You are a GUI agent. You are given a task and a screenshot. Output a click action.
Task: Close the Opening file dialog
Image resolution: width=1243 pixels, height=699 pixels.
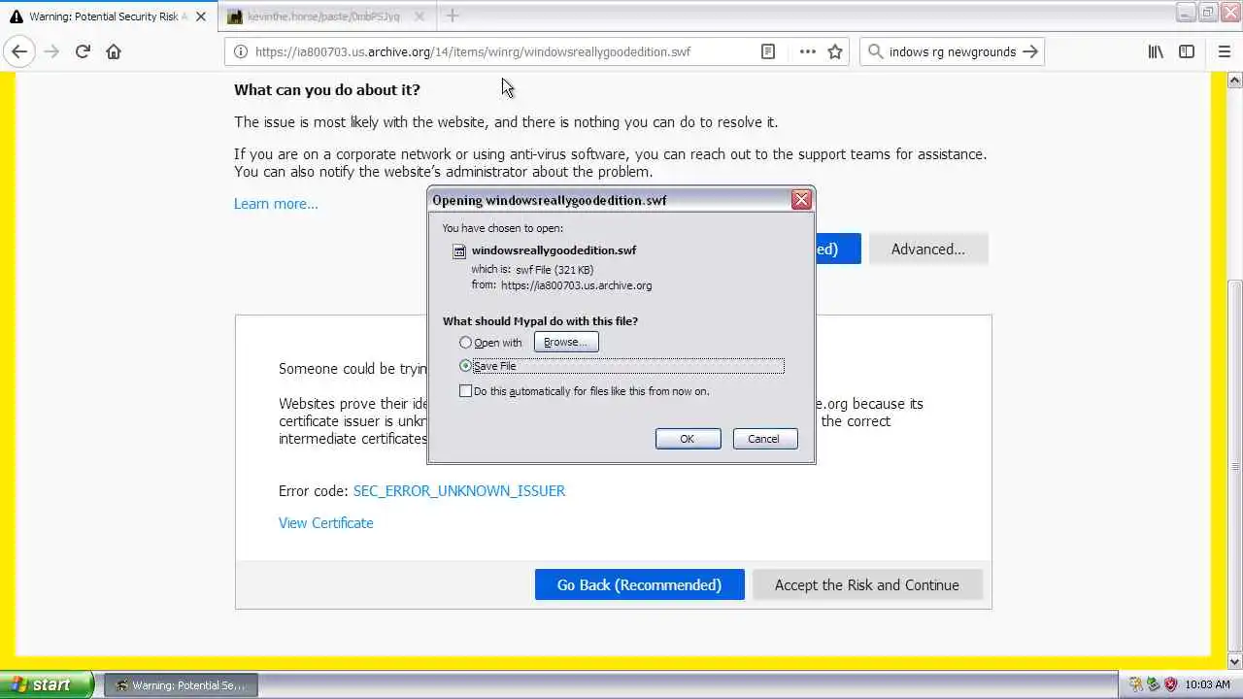coord(801,200)
